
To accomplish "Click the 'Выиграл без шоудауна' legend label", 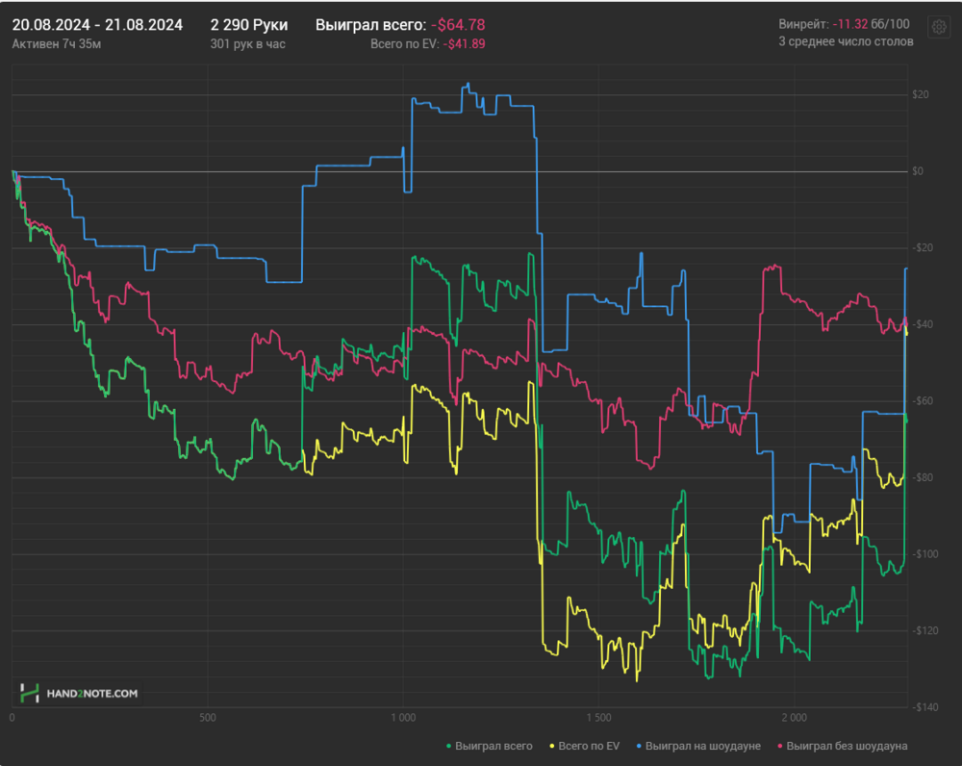I will [x=847, y=746].
